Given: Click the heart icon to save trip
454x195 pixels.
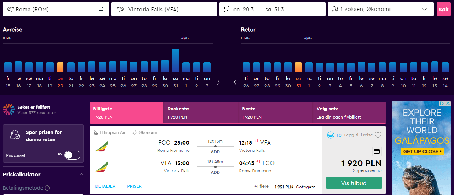Looking at the screenshot, I should point(378,135).
